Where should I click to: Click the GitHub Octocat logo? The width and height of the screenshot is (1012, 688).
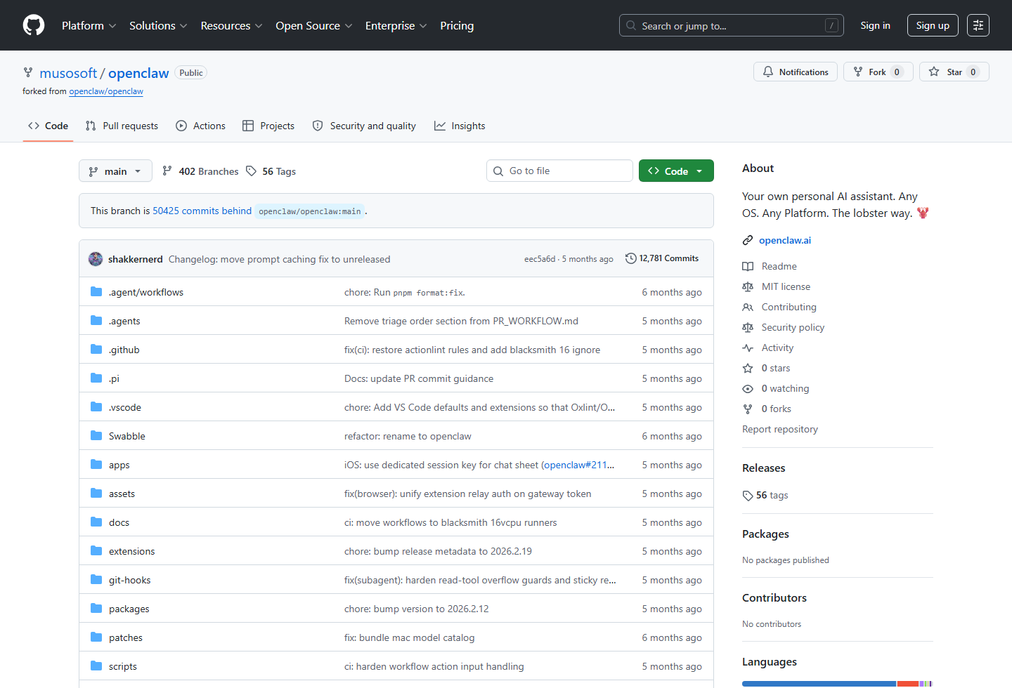coord(34,25)
